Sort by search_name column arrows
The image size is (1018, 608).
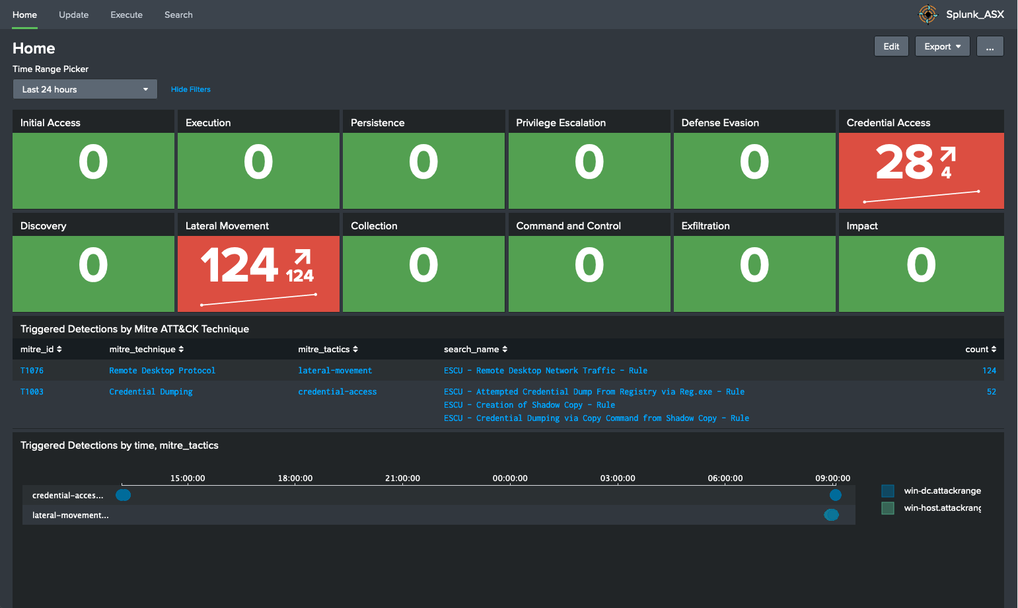pos(505,349)
